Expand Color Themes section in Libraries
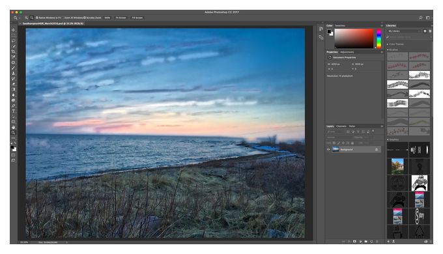This screenshot has height=254, width=443. pos(388,44)
